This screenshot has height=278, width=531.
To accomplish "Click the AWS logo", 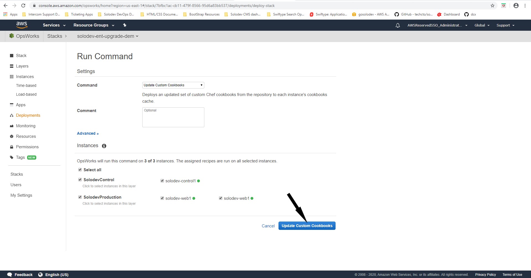I will (x=22, y=25).
